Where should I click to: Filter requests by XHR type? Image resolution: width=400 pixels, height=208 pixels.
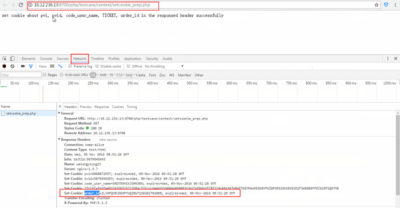(103, 75)
